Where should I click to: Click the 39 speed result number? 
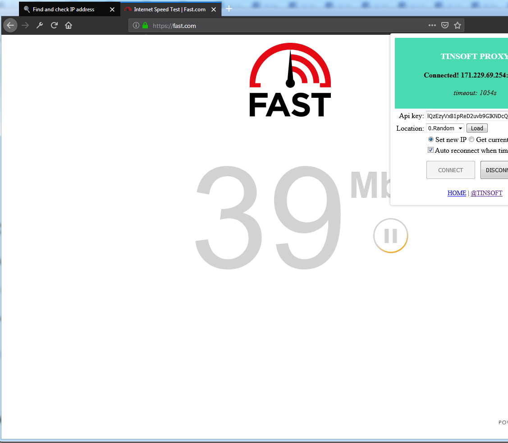(269, 217)
